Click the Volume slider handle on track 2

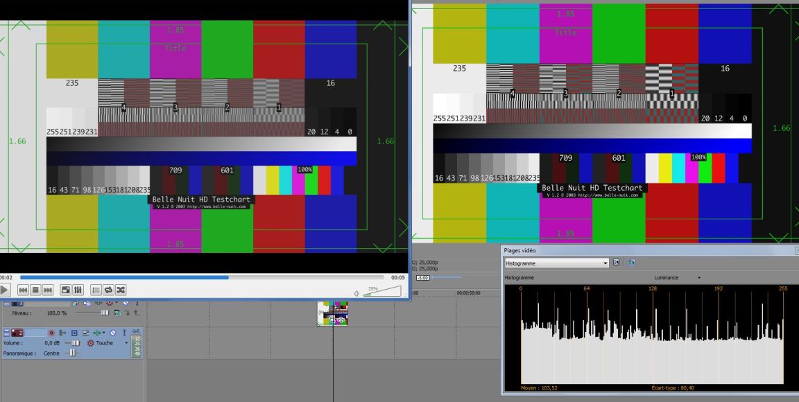pos(74,343)
